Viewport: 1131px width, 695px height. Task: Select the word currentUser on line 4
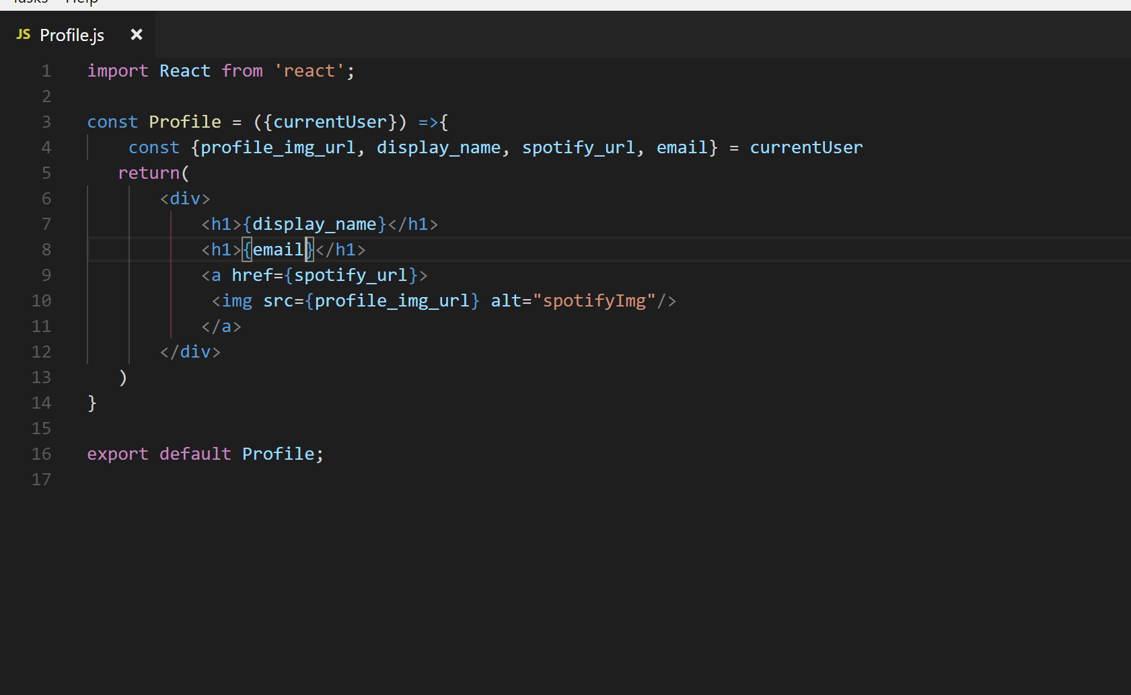coord(806,147)
